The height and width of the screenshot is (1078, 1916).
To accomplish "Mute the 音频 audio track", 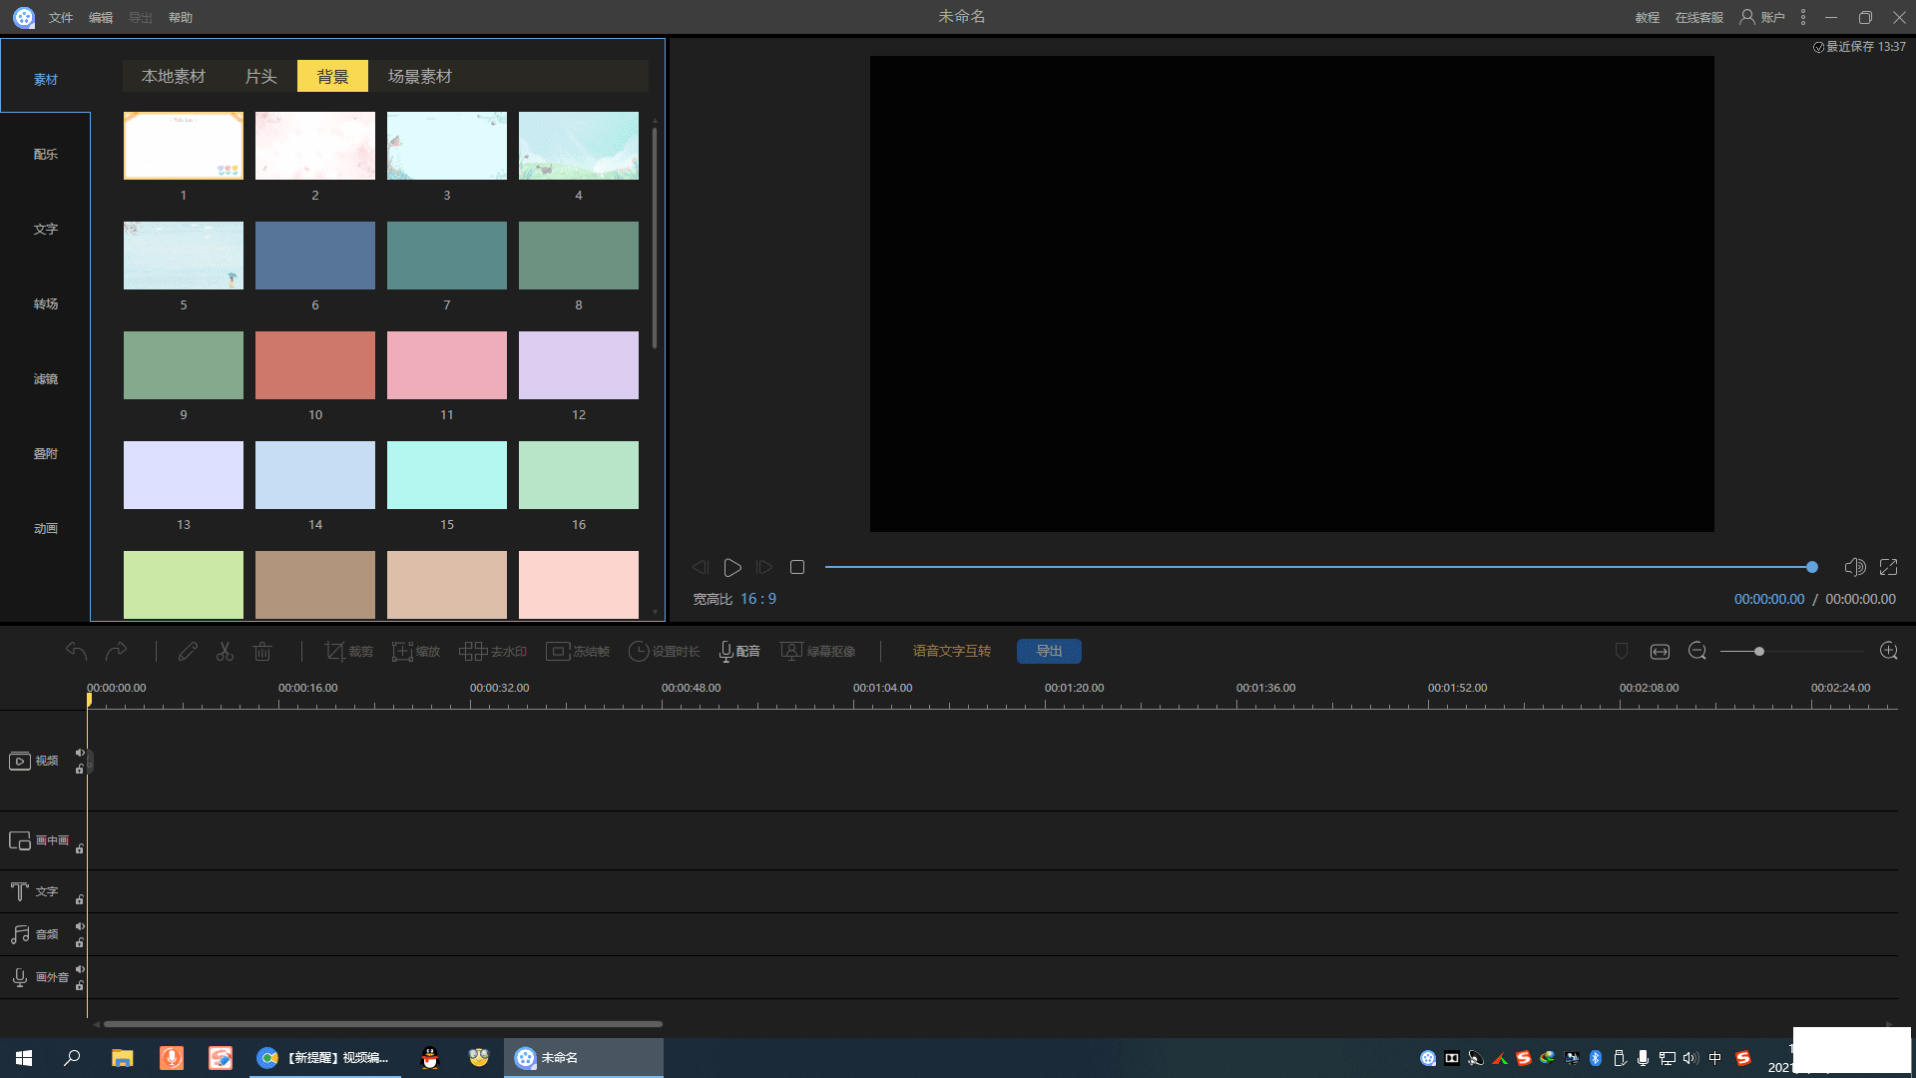I will pos(80,926).
